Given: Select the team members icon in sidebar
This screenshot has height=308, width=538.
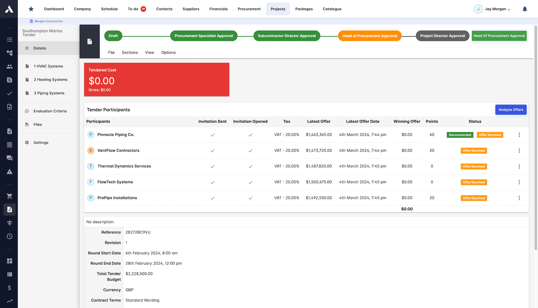Looking at the screenshot, I should tap(9, 66).
